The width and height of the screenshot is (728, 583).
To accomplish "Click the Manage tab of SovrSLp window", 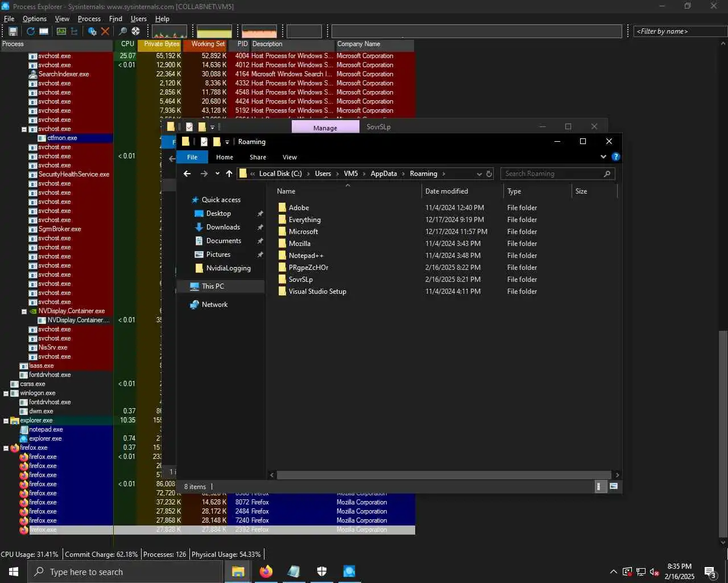I will point(325,128).
